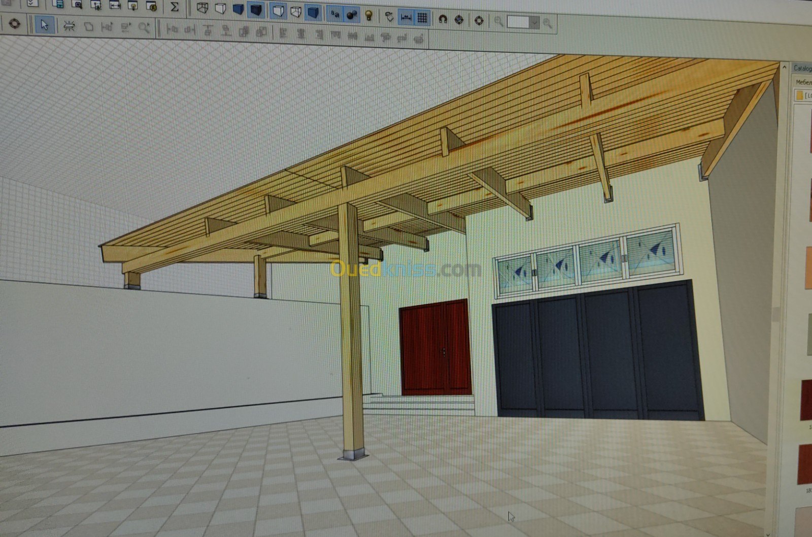
Task: Click the sigma report/summary icon
Action: pyautogui.click(x=175, y=7)
